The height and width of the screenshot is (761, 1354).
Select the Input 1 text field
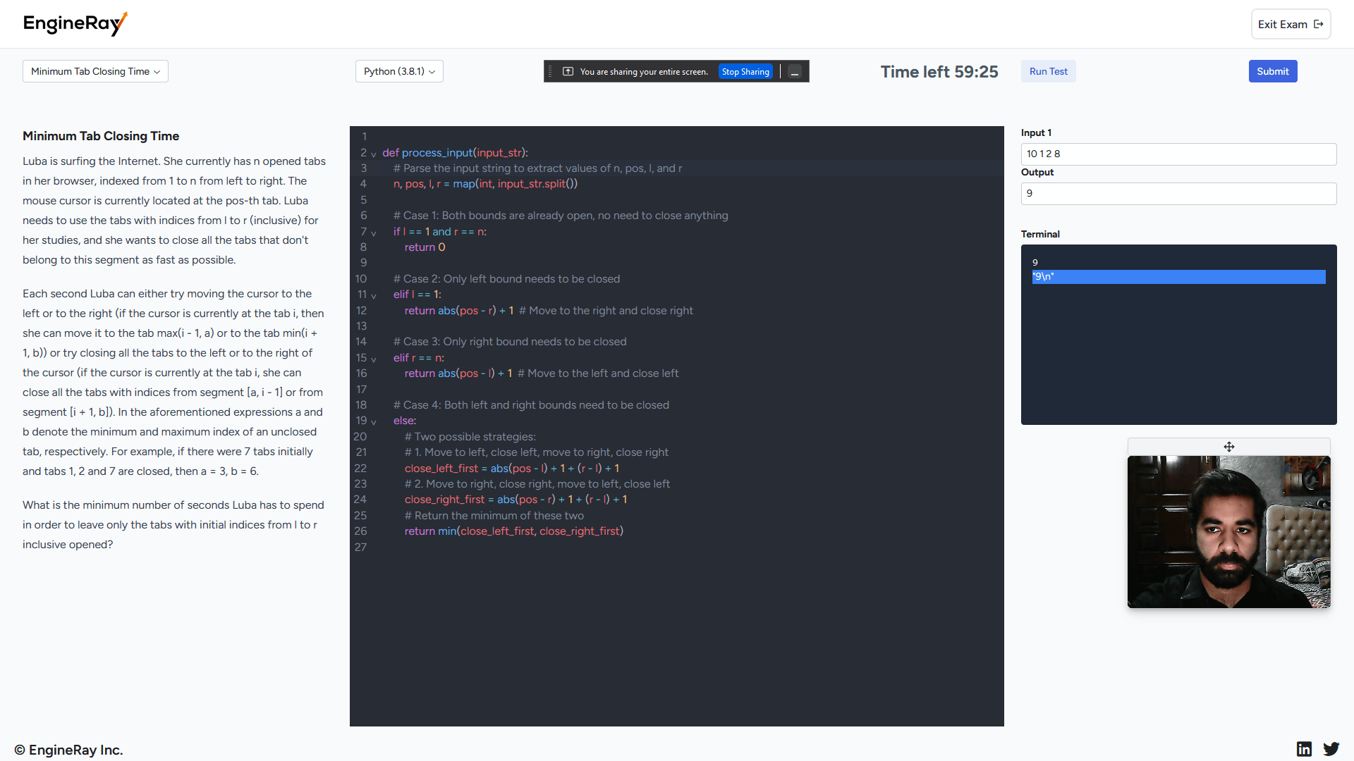click(1178, 151)
